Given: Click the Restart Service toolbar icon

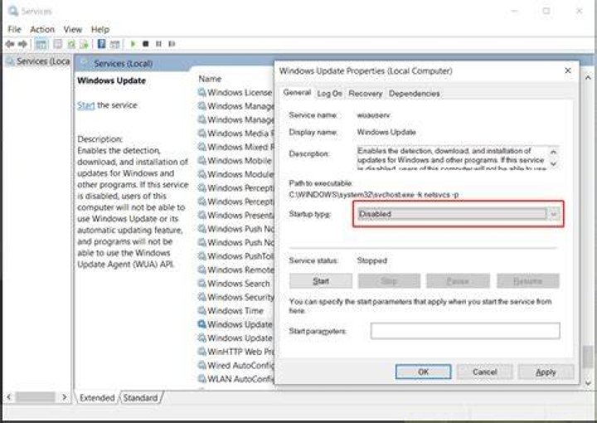Looking at the screenshot, I should click(x=172, y=44).
